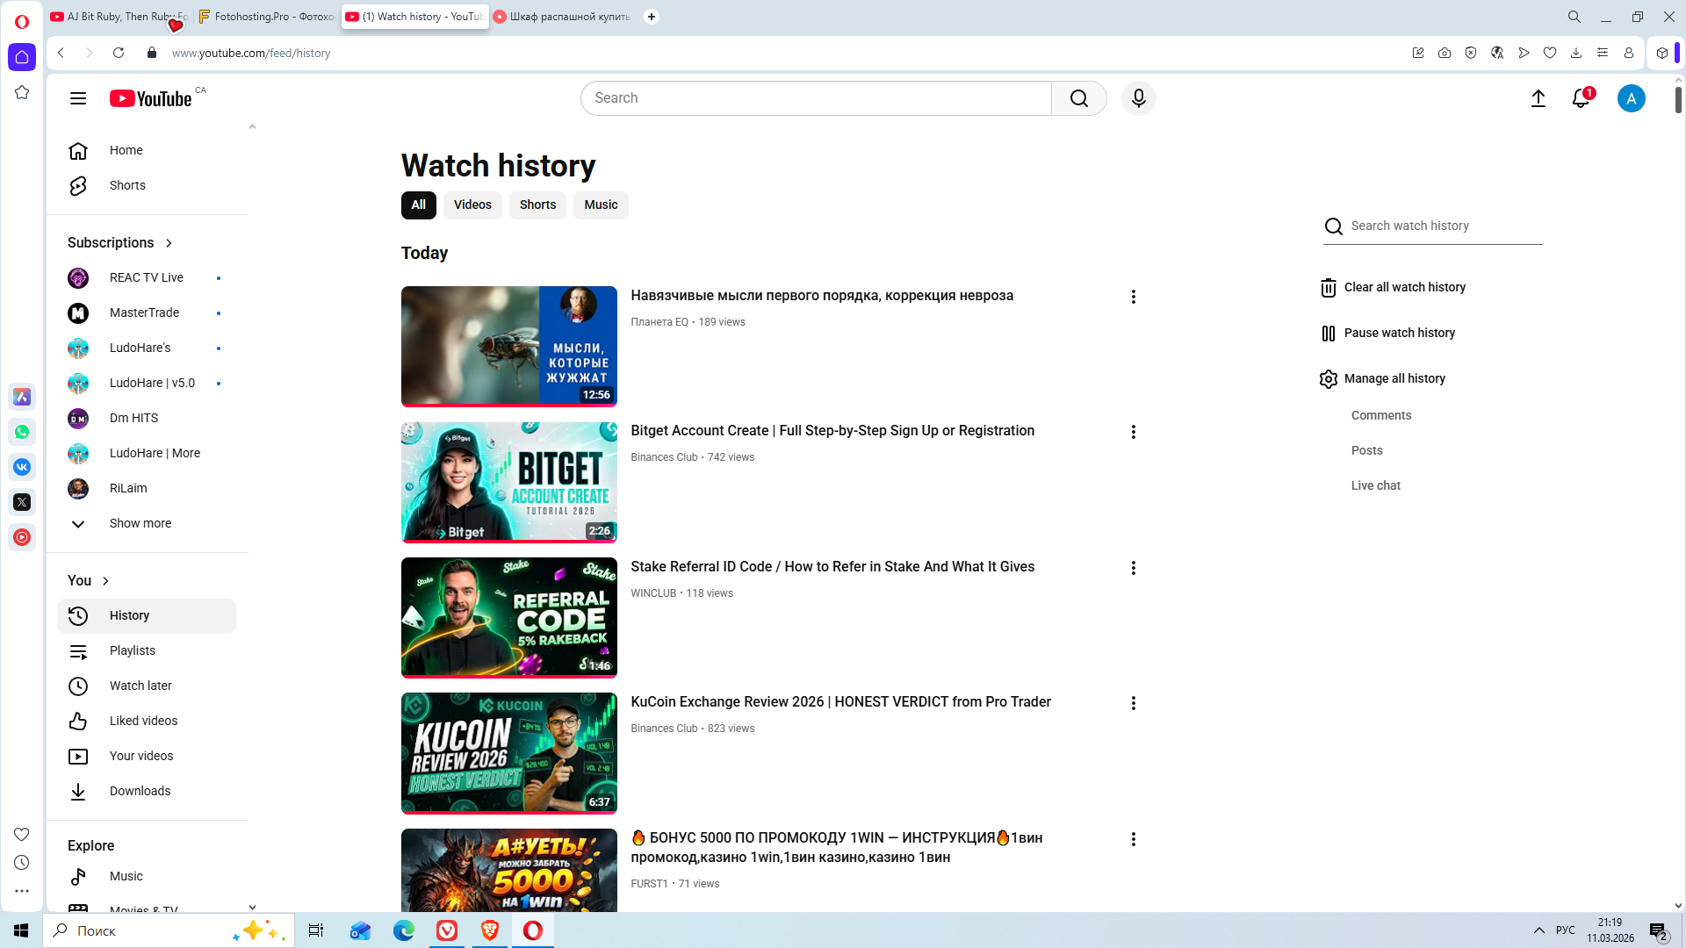Click the upload create icon in header
Image resolution: width=1686 pixels, height=948 pixels.
(1538, 98)
